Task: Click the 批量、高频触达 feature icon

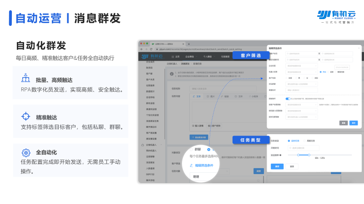Action: coord(26,79)
